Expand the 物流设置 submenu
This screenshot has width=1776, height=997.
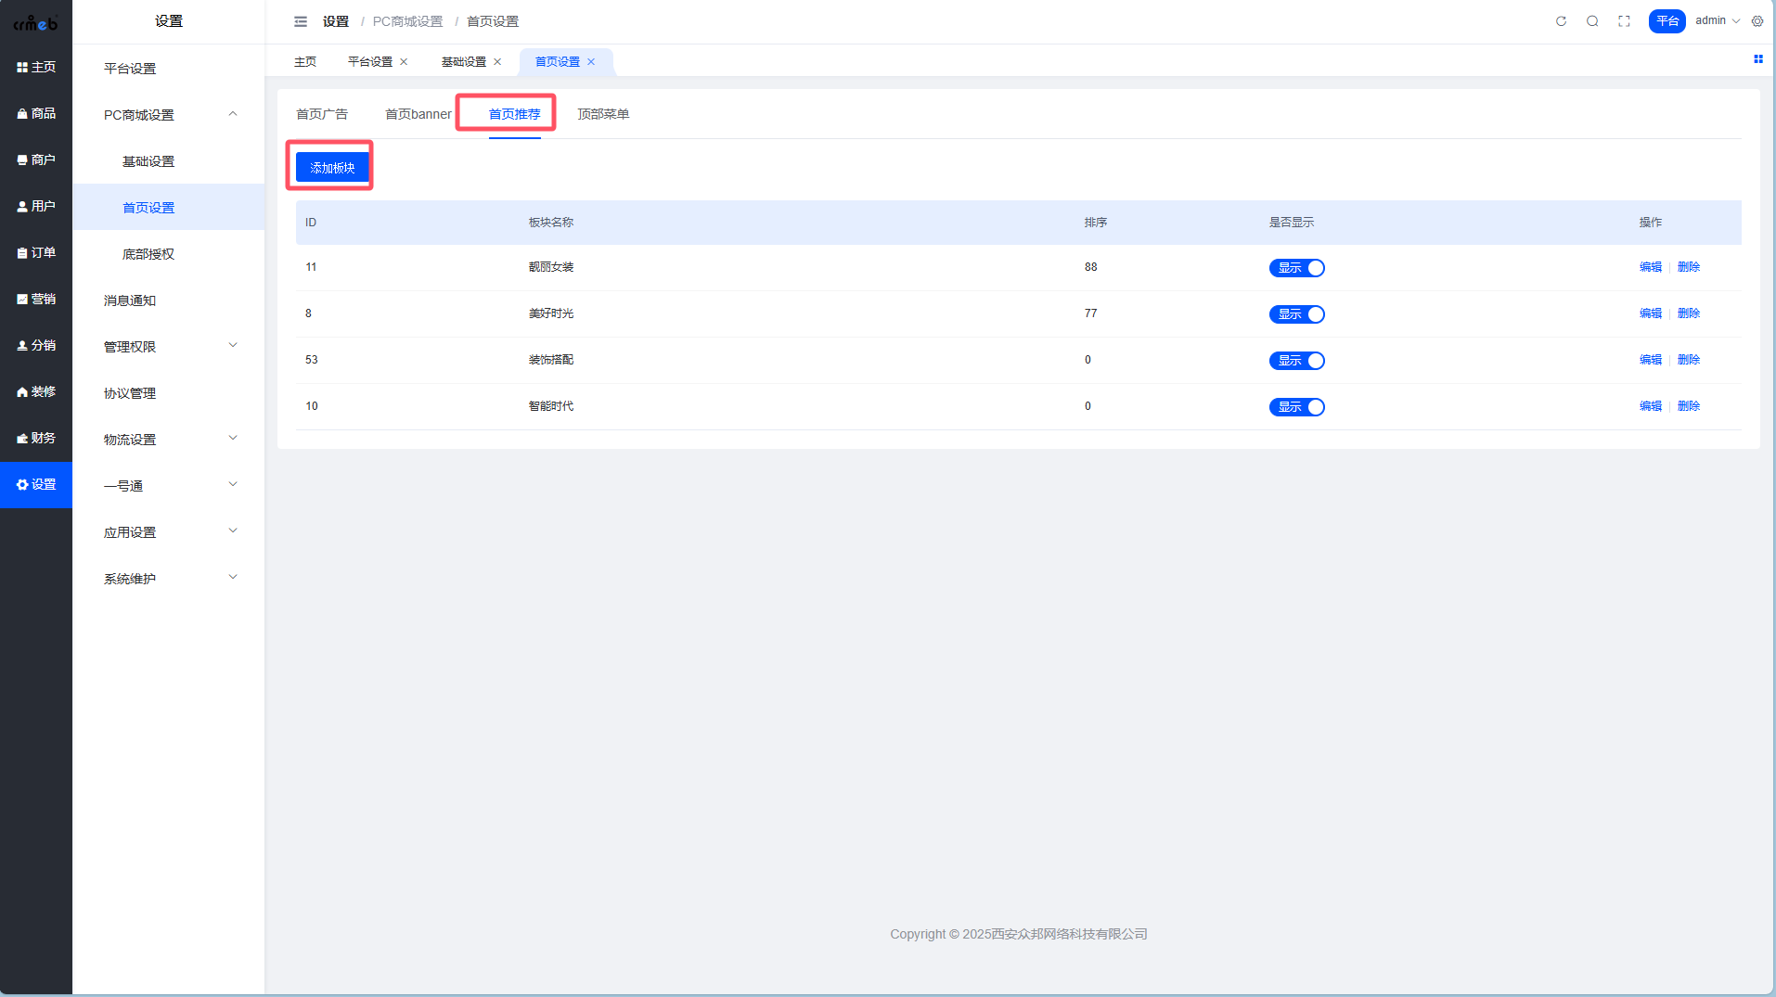tap(168, 440)
